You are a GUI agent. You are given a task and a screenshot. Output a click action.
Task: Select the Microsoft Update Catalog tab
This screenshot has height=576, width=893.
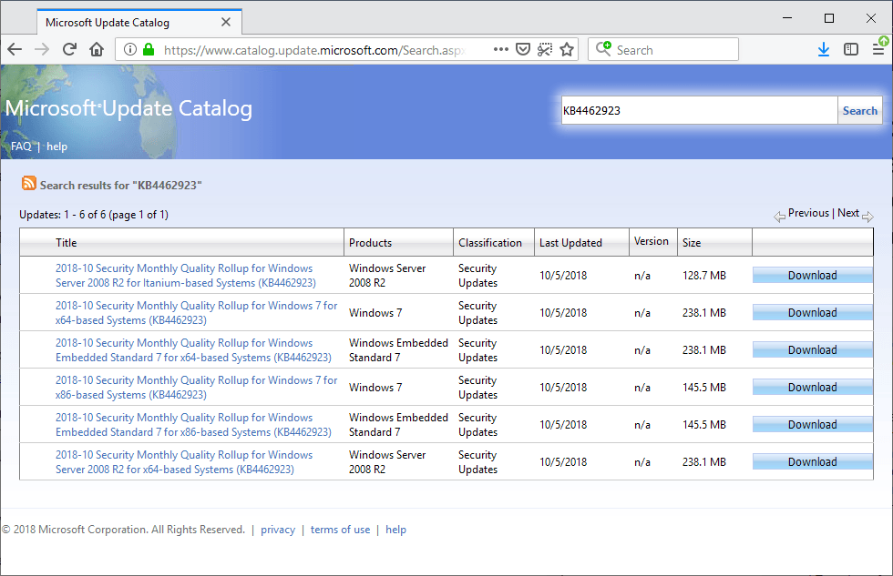[139, 22]
